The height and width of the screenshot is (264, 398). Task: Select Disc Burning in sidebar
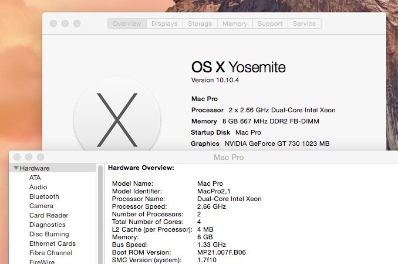click(49, 234)
